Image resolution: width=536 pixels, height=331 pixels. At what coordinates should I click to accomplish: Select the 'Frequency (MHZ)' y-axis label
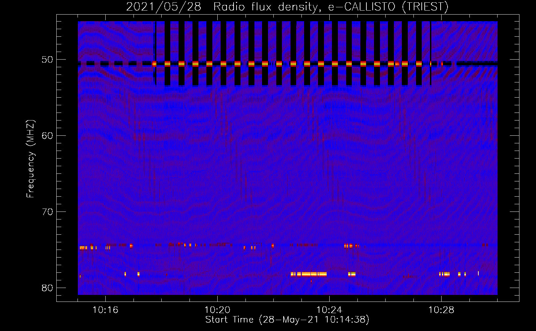coord(30,159)
